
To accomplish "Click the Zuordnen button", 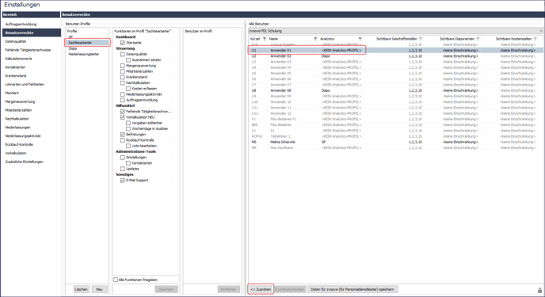I will pos(261,289).
